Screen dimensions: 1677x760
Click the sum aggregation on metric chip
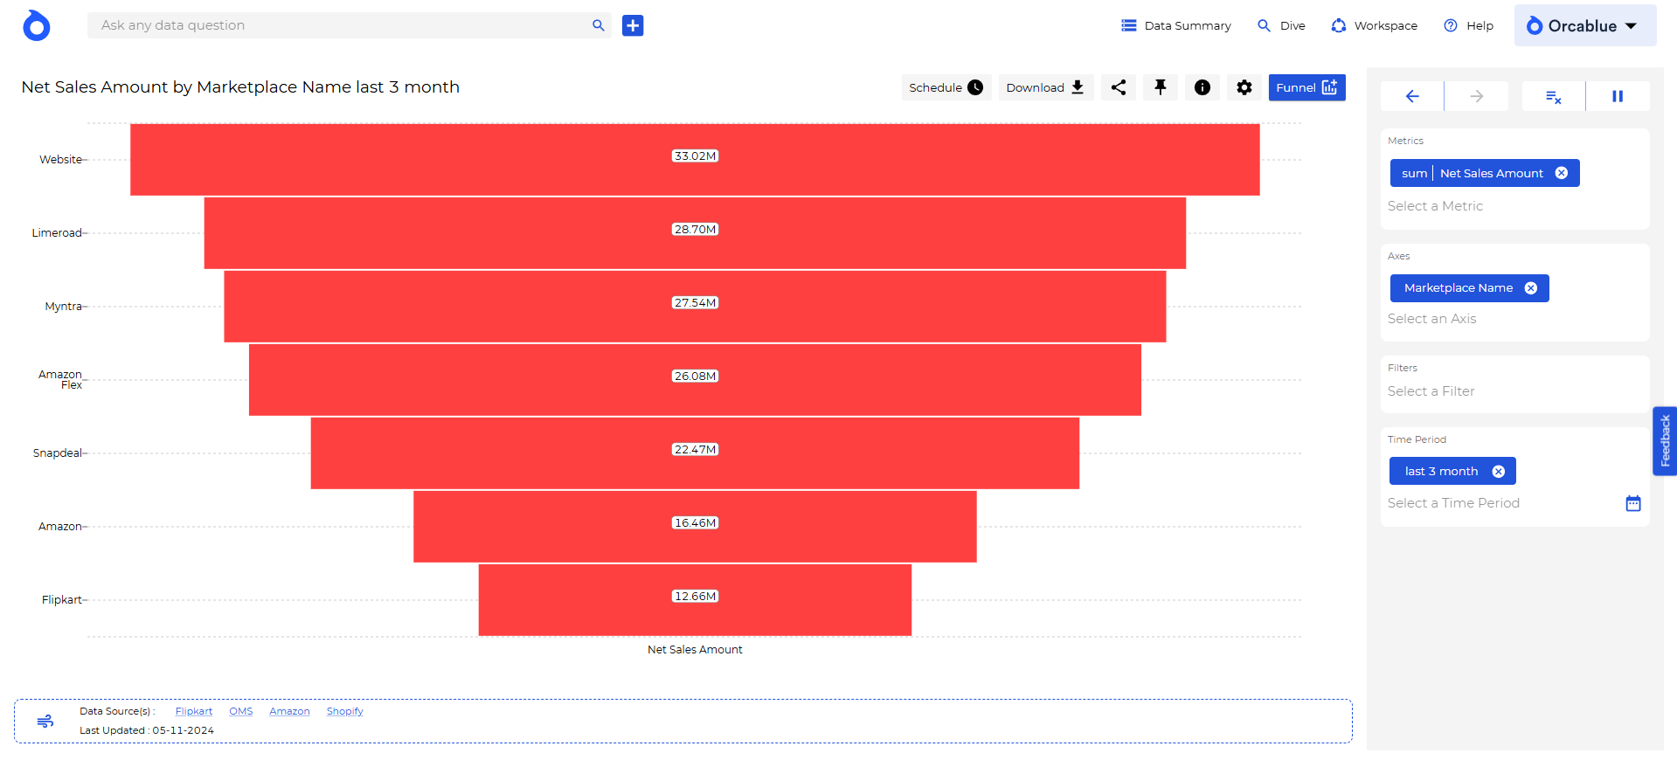(x=1414, y=173)
